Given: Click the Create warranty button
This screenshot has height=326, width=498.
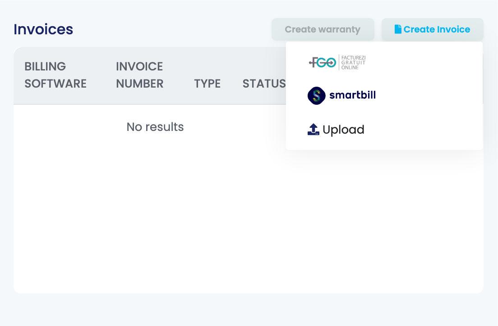Looking at the screenshot, I should click(x=323, y=29).
